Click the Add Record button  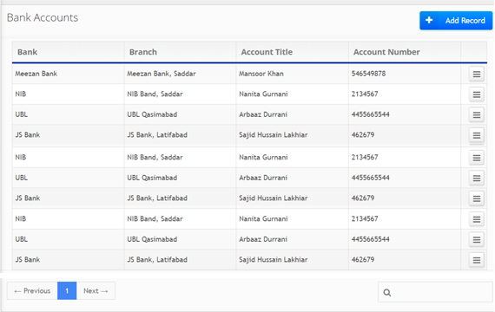[456, 21]
